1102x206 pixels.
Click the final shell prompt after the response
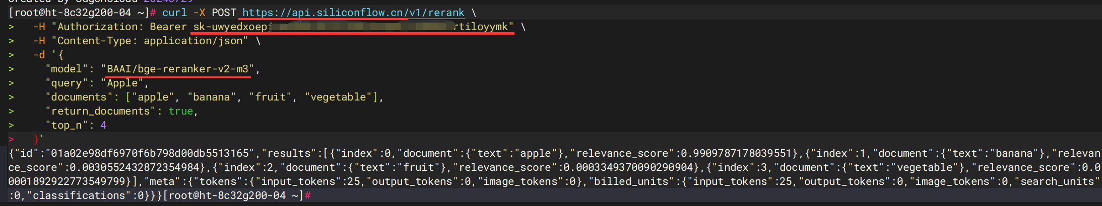[x=236, y=195]
